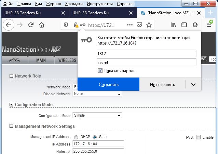
Task: Switch to the MAIN tab
Action: coord(41,60)
